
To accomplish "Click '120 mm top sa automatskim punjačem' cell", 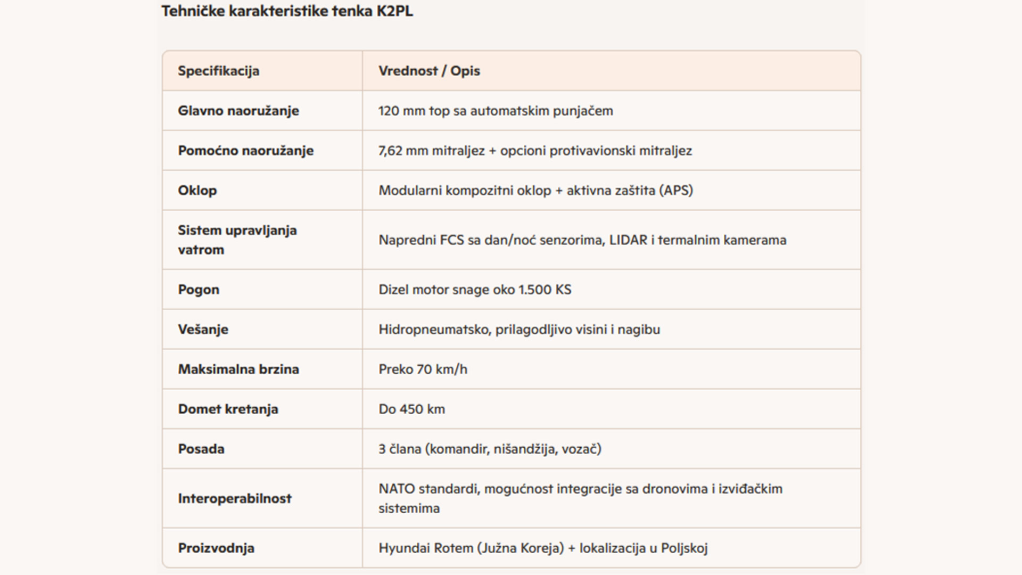I will pyautogui.click(x=496, y=111).
